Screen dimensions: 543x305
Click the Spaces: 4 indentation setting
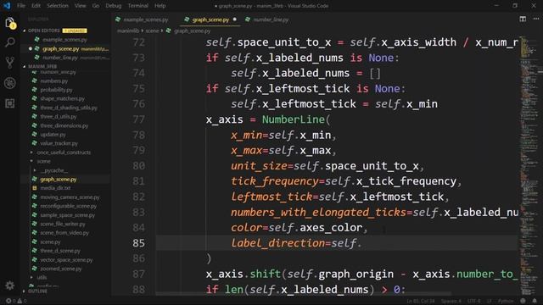pos(451,301)
